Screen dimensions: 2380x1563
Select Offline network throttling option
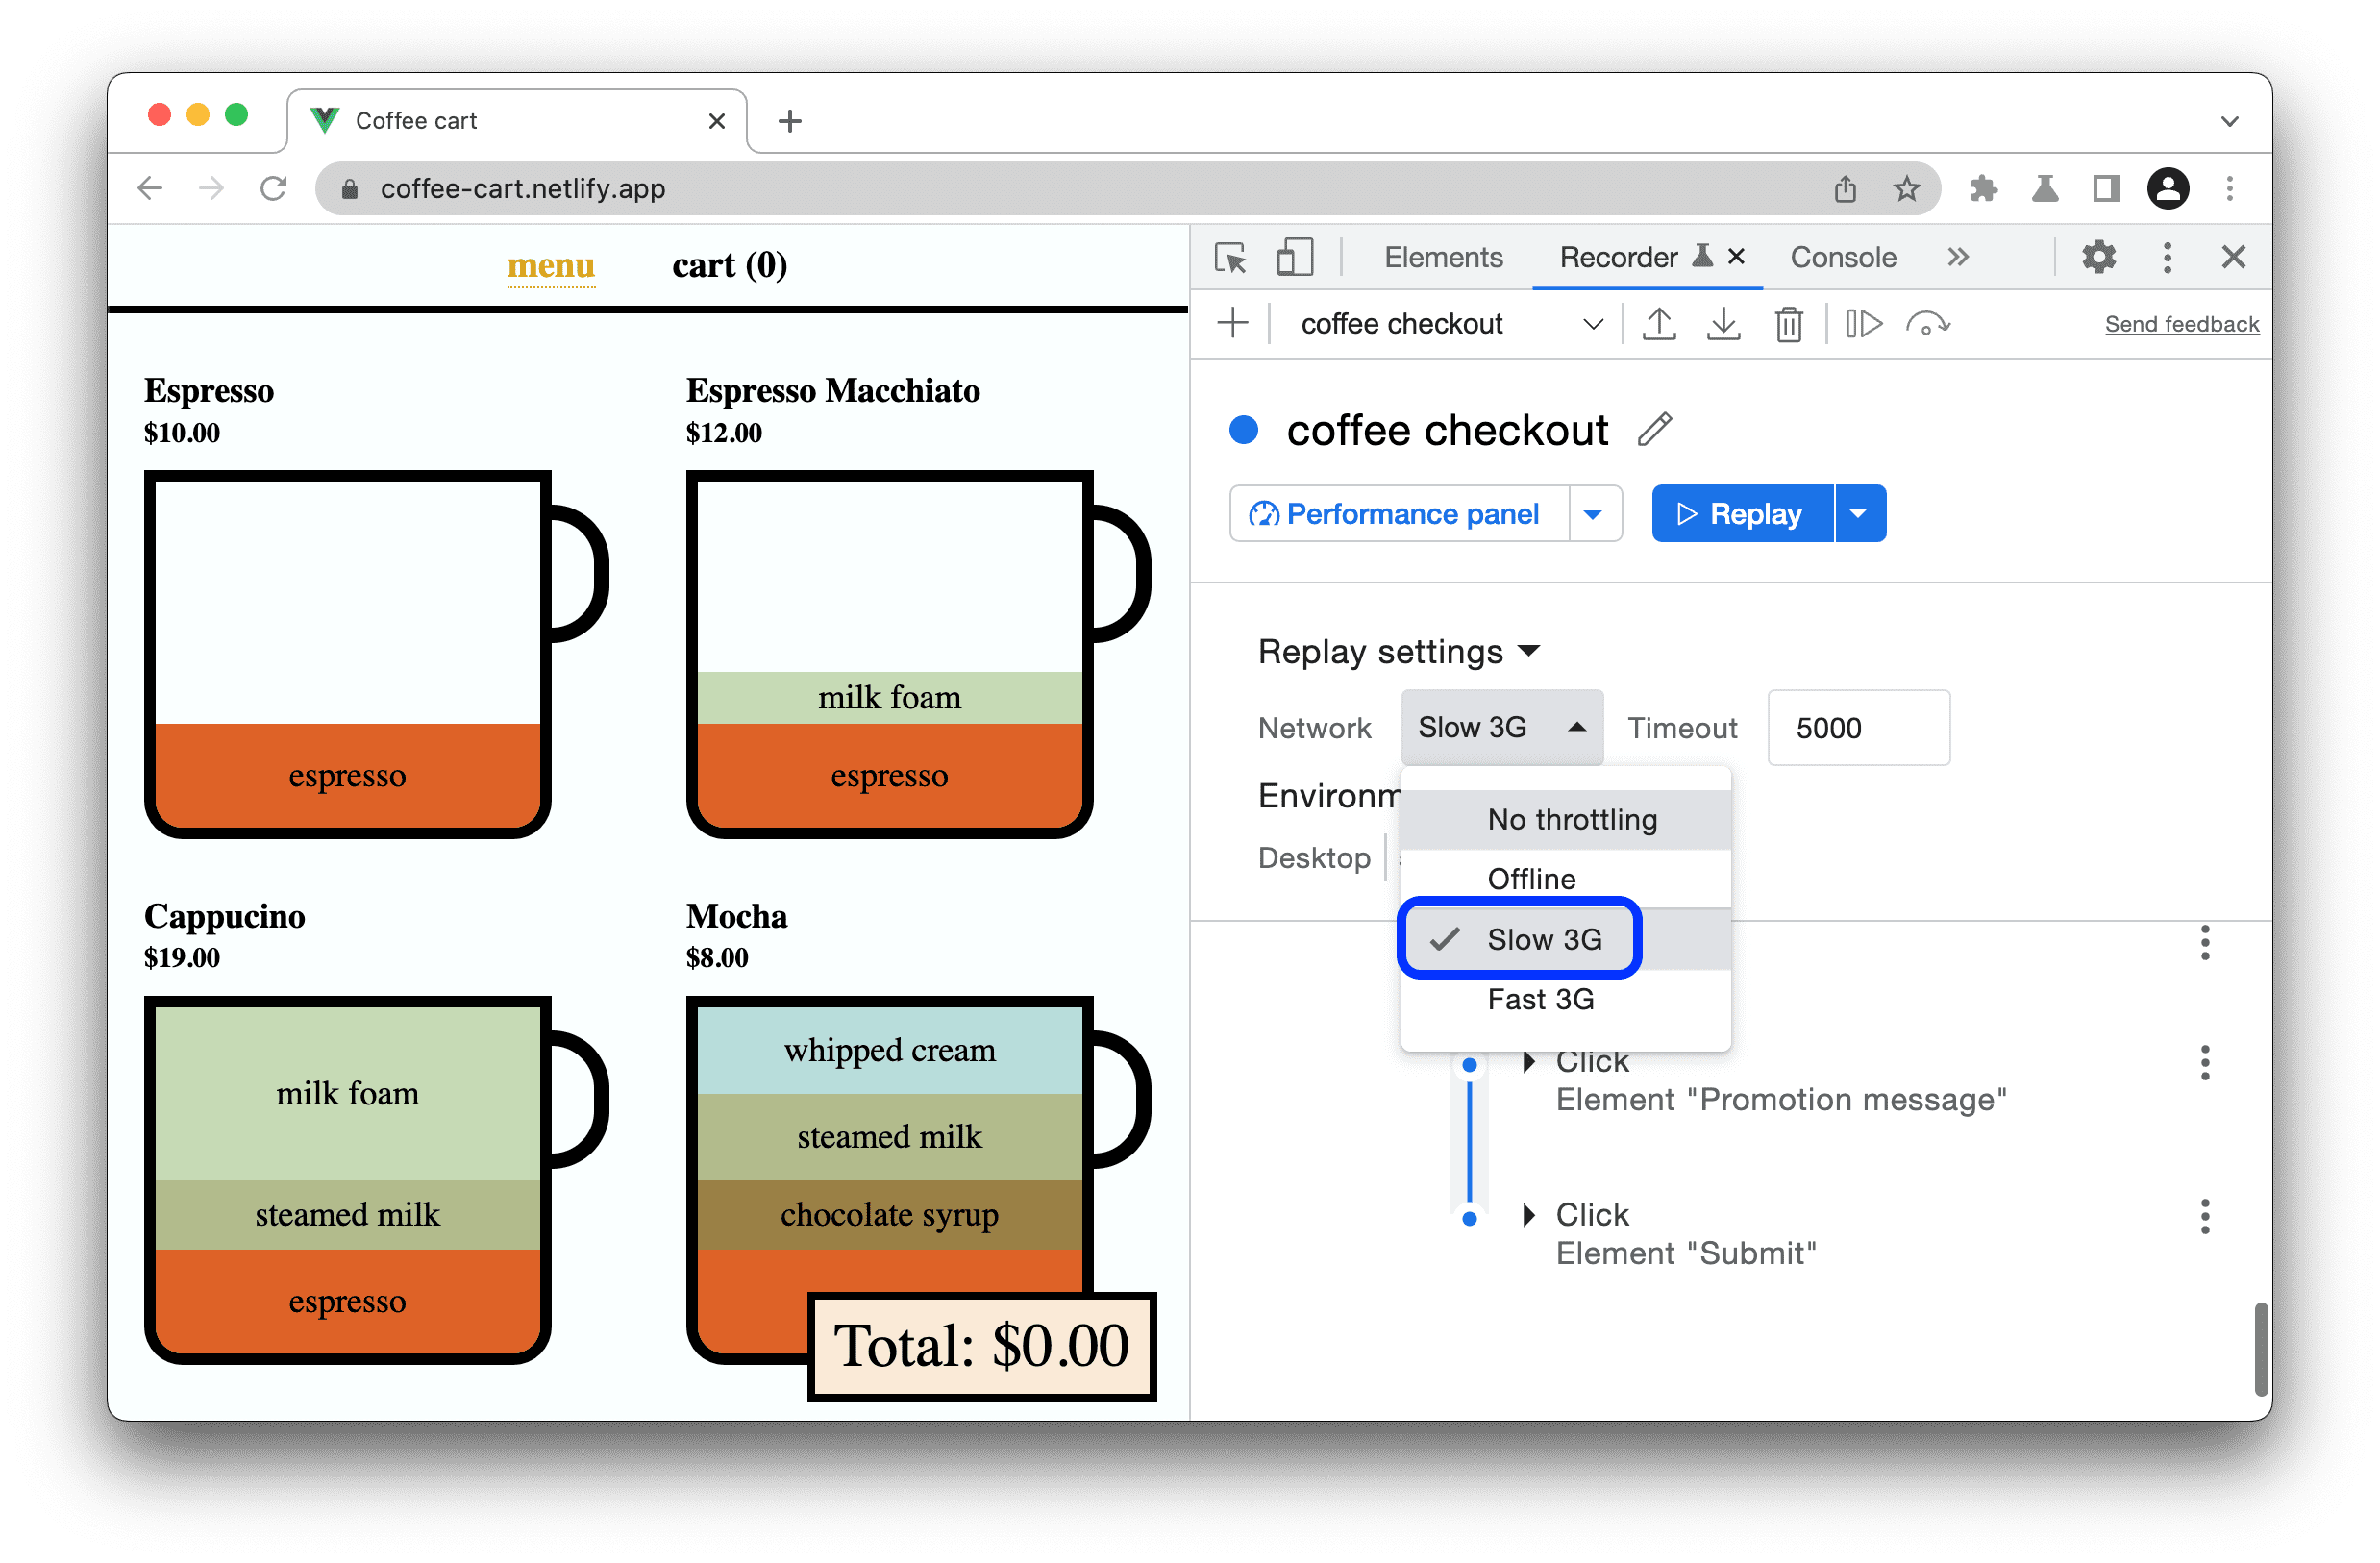(1531, 878)
